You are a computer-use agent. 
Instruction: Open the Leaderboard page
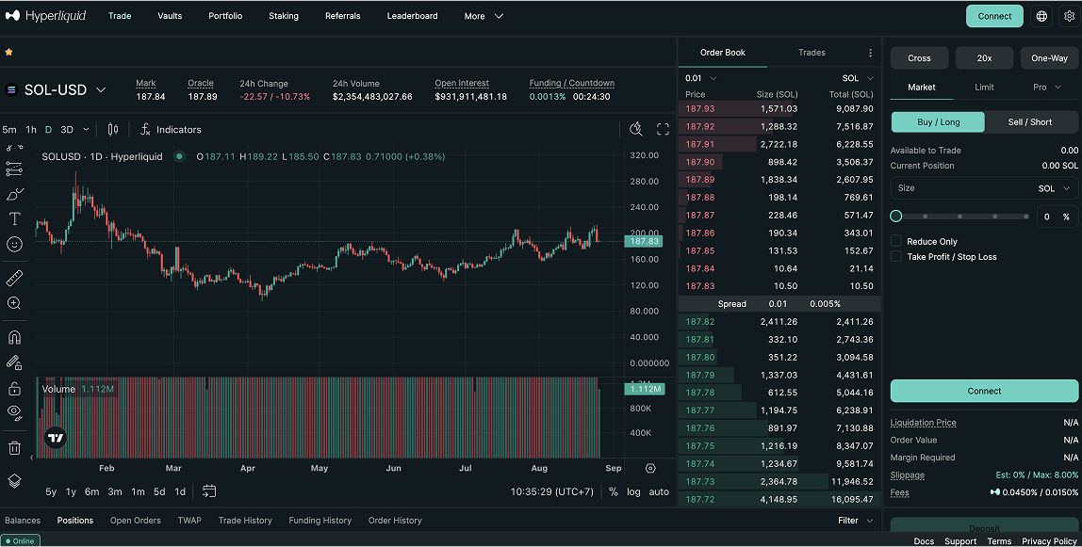[x=412, y=16]
